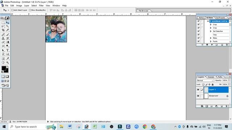Expand the Set Selection action step
Screen dimensions: 232x130
tap(211, 31)
